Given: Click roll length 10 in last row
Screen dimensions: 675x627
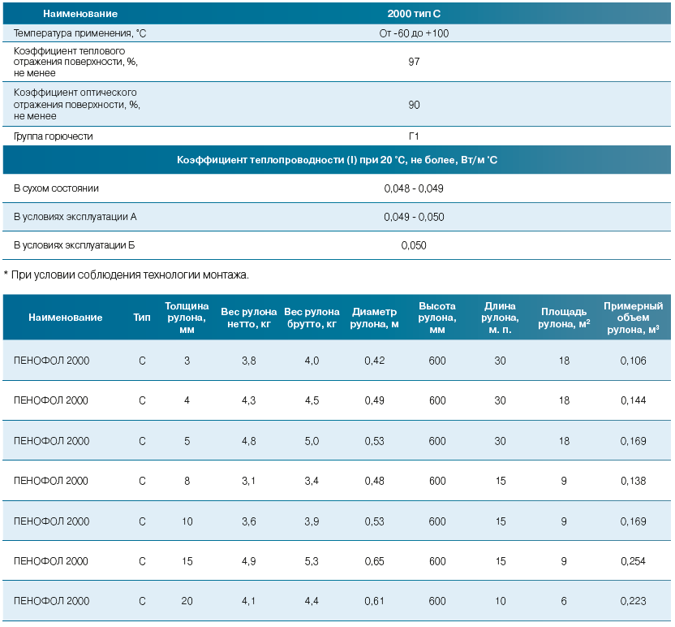Looking at the screenshot, I should click(501, 601).
